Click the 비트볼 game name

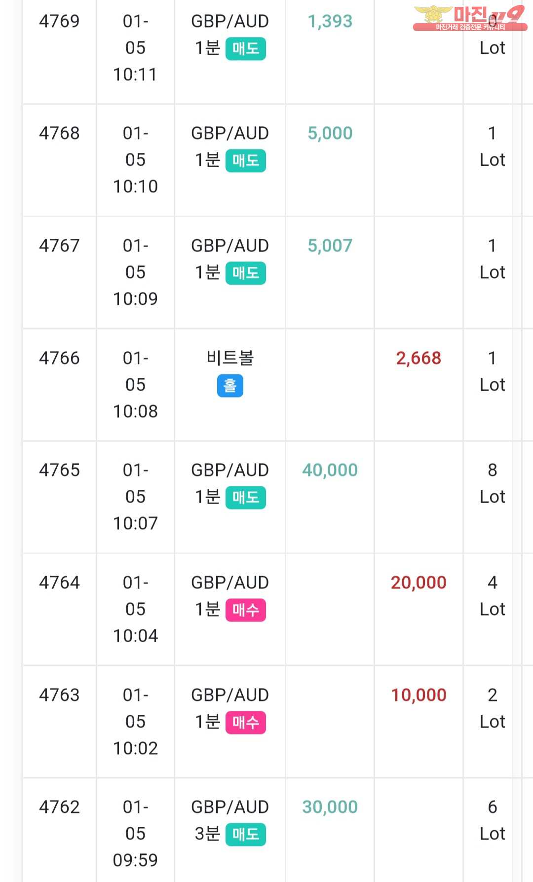click(x=230, y=358)
